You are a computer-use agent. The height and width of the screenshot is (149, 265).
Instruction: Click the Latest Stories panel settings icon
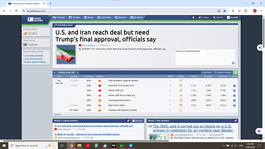tap(128, 121)
